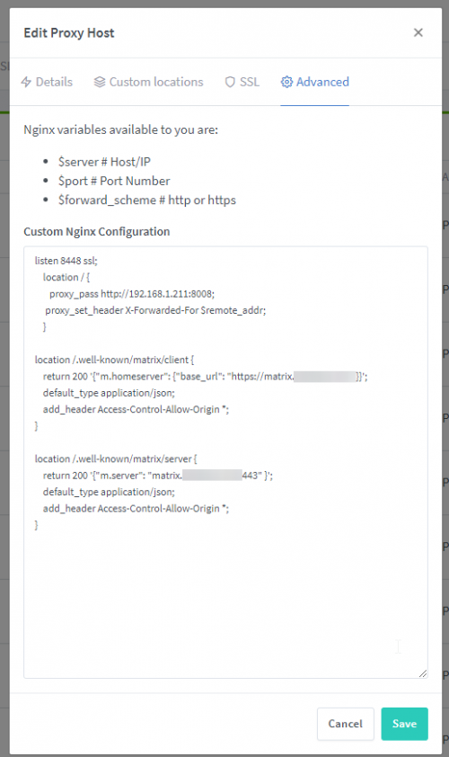
Task: Click the gear icon for Advanced
Action: (286, 82)
